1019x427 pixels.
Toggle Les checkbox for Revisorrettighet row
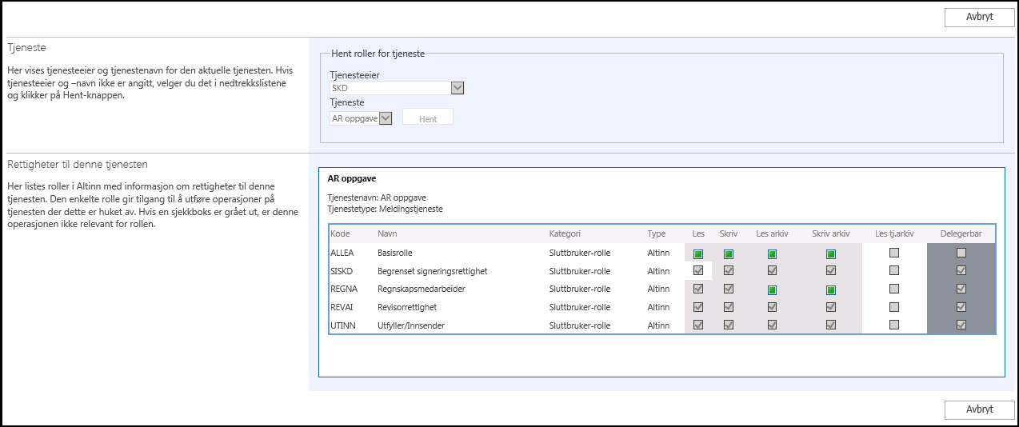pyautogui.click(x=698, y=307)
